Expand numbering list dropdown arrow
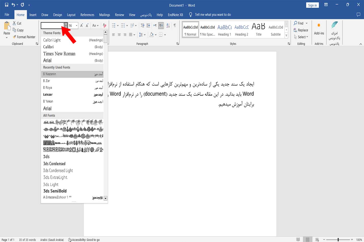This screenshot has width=364, height=242. 127,25
